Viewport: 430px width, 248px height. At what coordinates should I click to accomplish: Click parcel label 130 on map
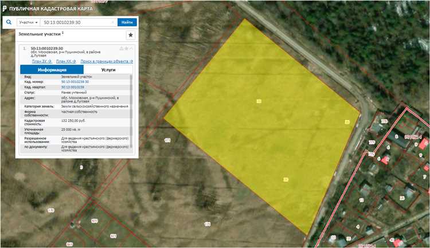[51, 210]
